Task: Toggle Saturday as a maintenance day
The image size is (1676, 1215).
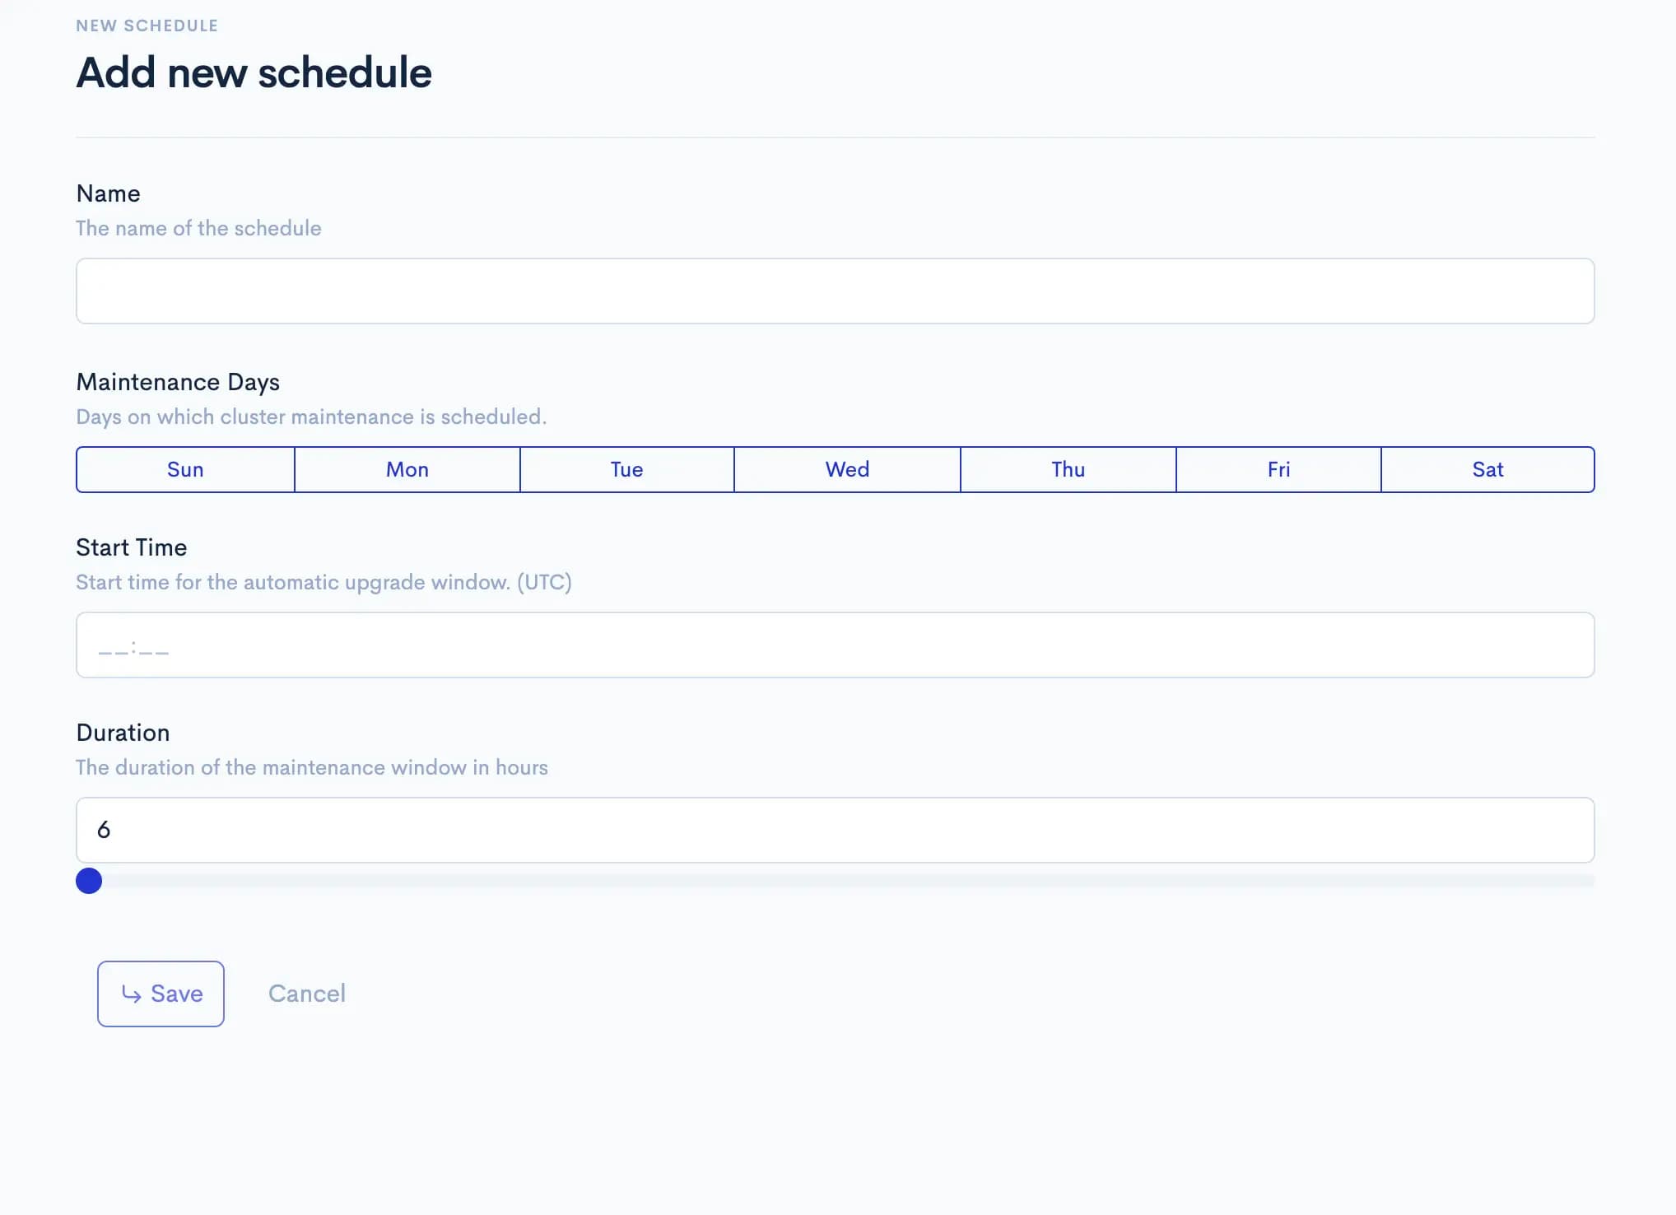Action: pyautogui.click(x=1488, y=469)
